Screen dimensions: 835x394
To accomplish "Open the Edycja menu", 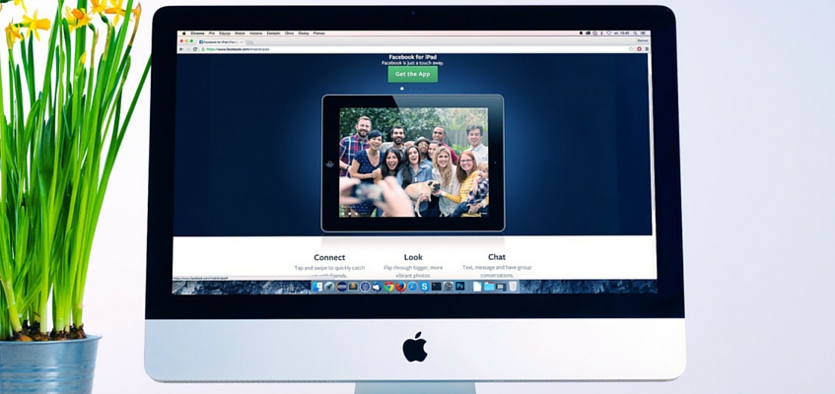I will [225, 33].
